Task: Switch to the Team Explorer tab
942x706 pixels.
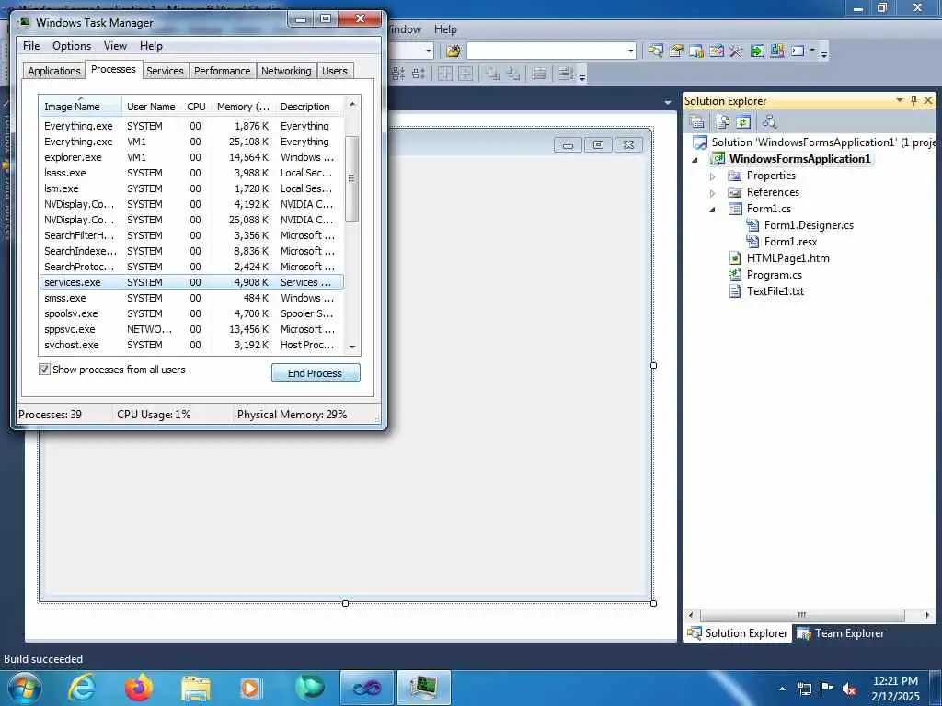Action: click(x=841, y=632)
